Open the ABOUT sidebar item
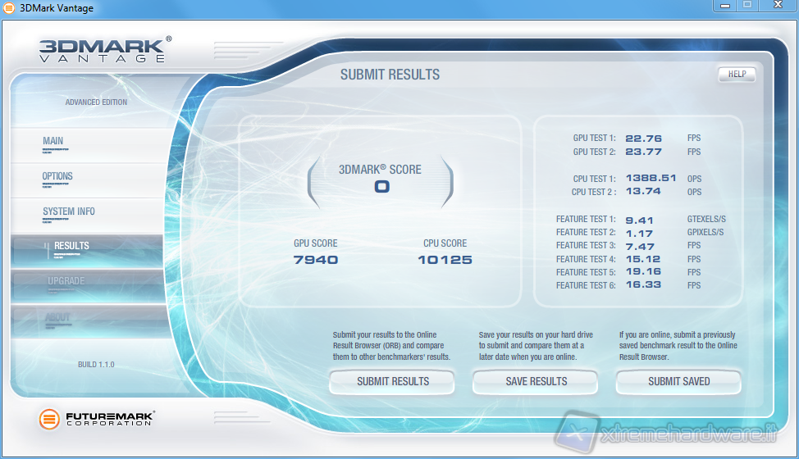 tap(58, 318)
